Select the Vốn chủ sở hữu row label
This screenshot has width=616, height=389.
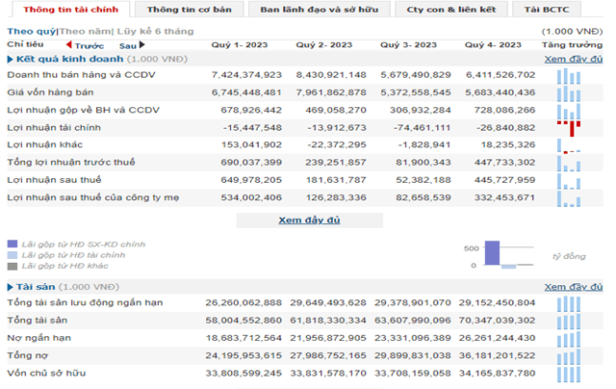46,373
